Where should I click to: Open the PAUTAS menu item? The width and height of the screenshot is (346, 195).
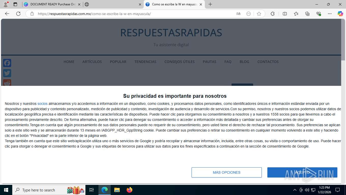coord(209,62)
